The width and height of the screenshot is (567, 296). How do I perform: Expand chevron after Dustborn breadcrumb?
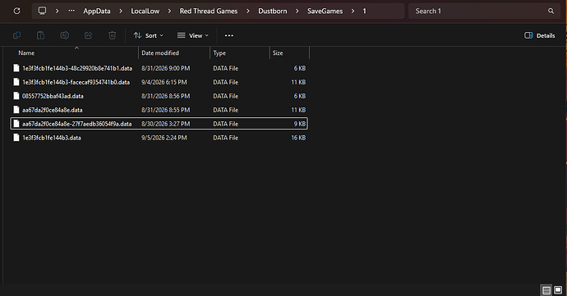click(x=297, y=11)
